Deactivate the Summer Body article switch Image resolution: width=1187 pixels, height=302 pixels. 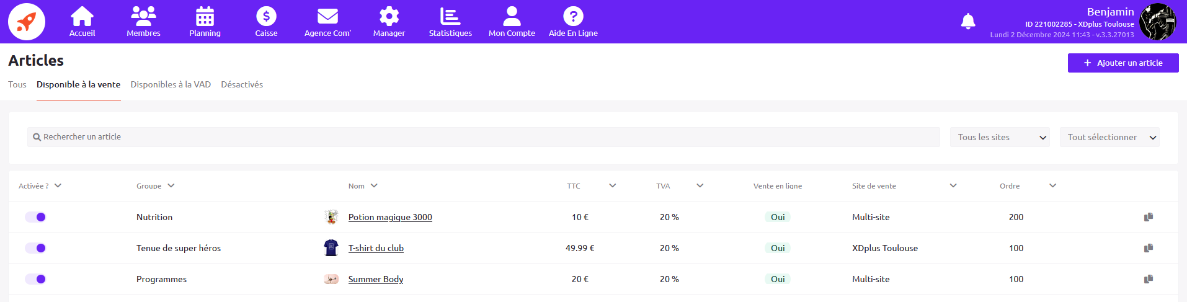coord(35,279)
